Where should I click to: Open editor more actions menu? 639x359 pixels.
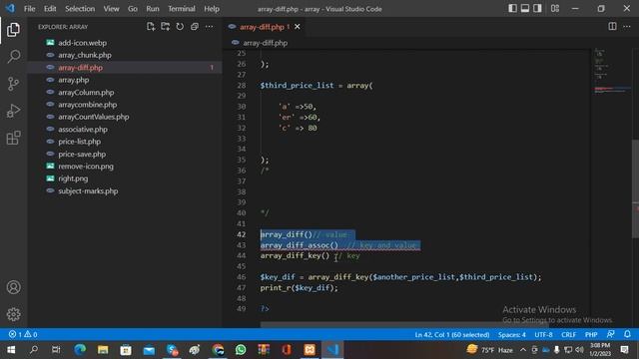click(627, 27)
